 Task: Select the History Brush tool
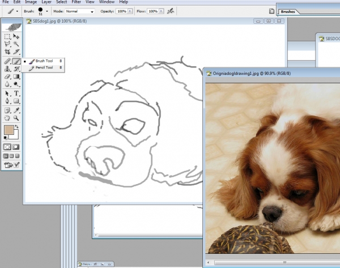click(x=16, y=69)
